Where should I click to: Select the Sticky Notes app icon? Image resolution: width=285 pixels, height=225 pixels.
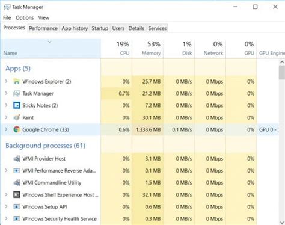point(17,105)
